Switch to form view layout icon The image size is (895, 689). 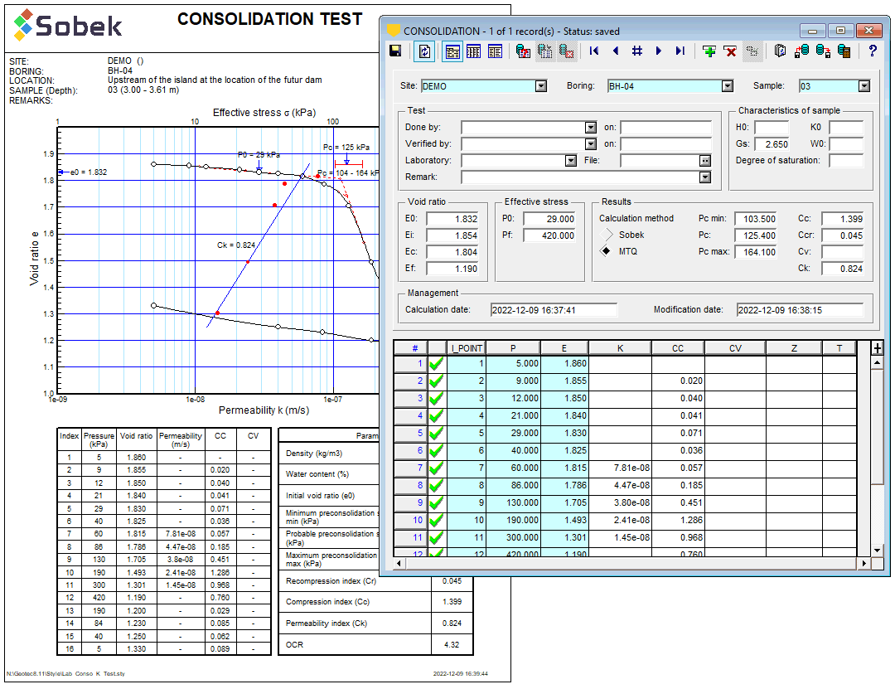point(452,51)
